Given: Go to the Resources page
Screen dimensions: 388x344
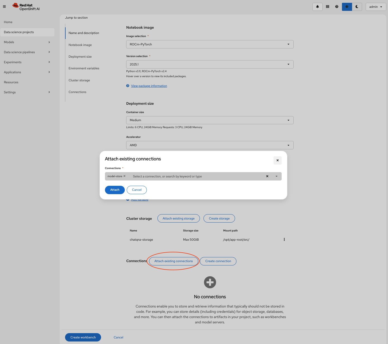Looking at the screenshot, I should tap(11, 82).
